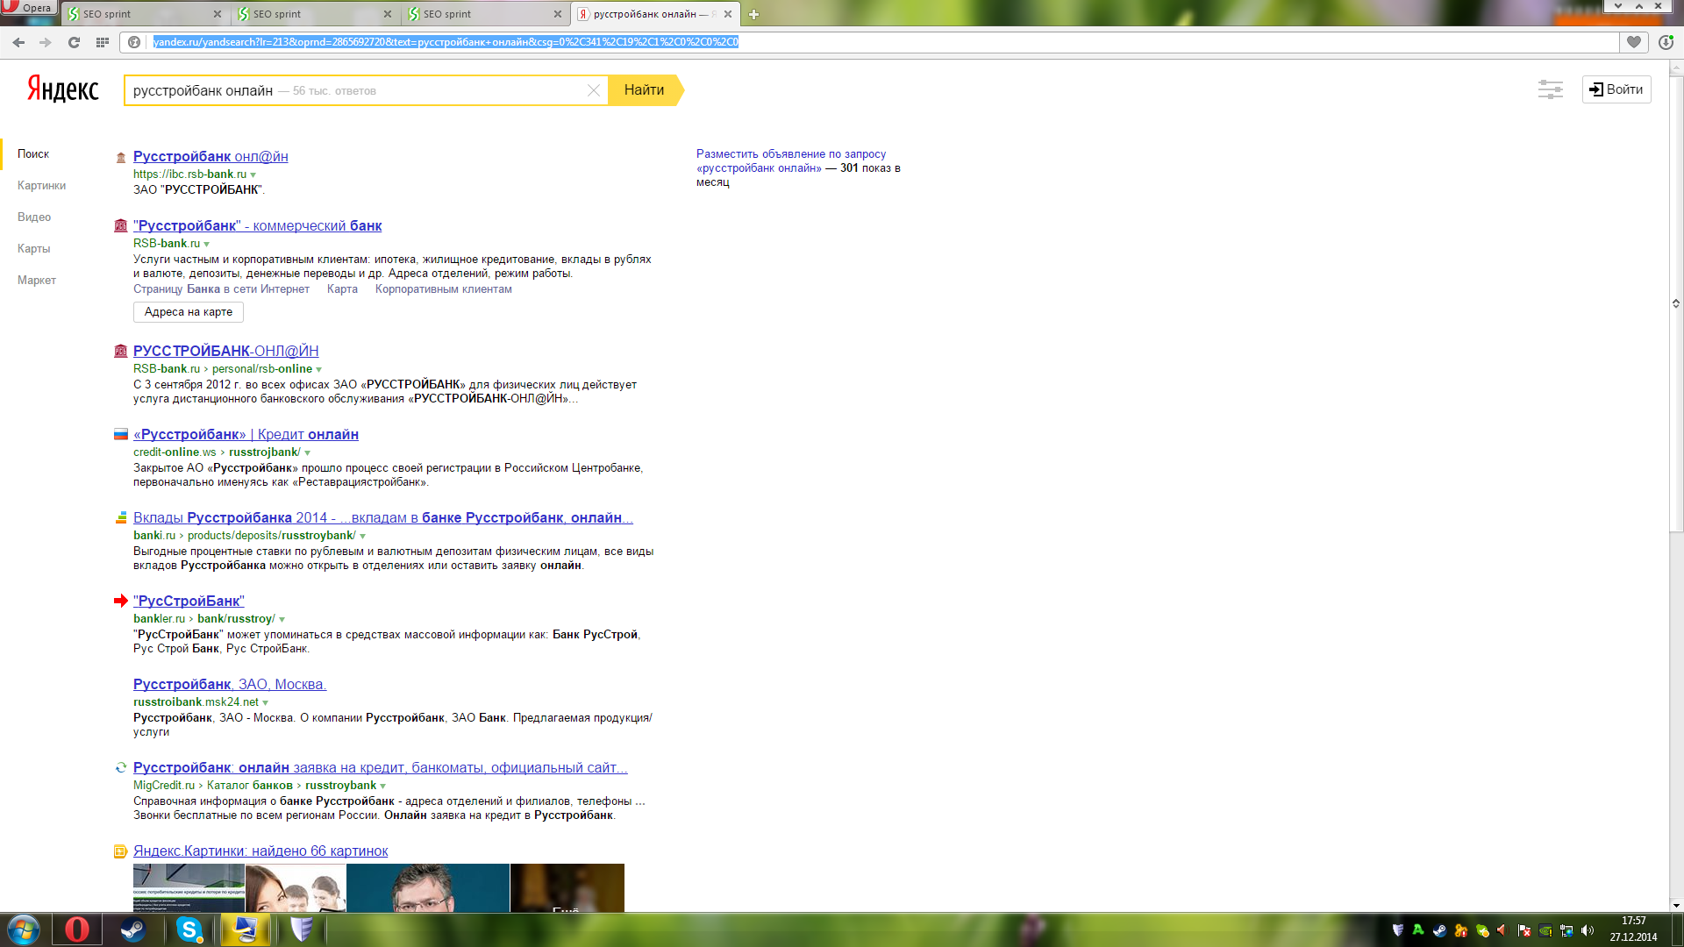Viewport: 1684px width, 947px height.
Task: Open the man with glasses image thumbnail
Action: 428,887
